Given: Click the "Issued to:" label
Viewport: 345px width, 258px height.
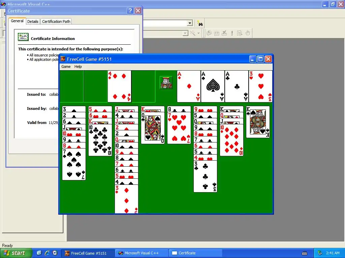Looking at the screenshot, I should [x=36, y=94].
